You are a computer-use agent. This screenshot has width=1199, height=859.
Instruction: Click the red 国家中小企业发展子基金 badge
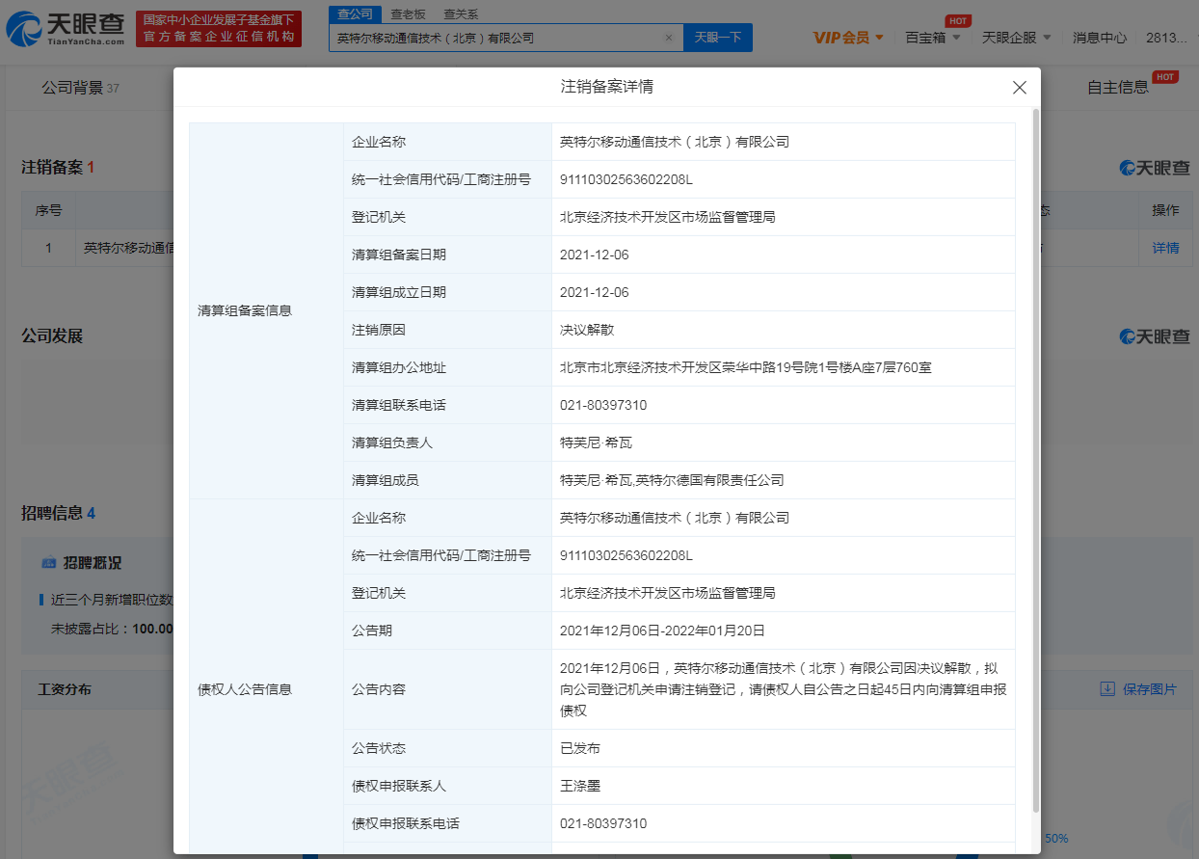pos(219,26)
